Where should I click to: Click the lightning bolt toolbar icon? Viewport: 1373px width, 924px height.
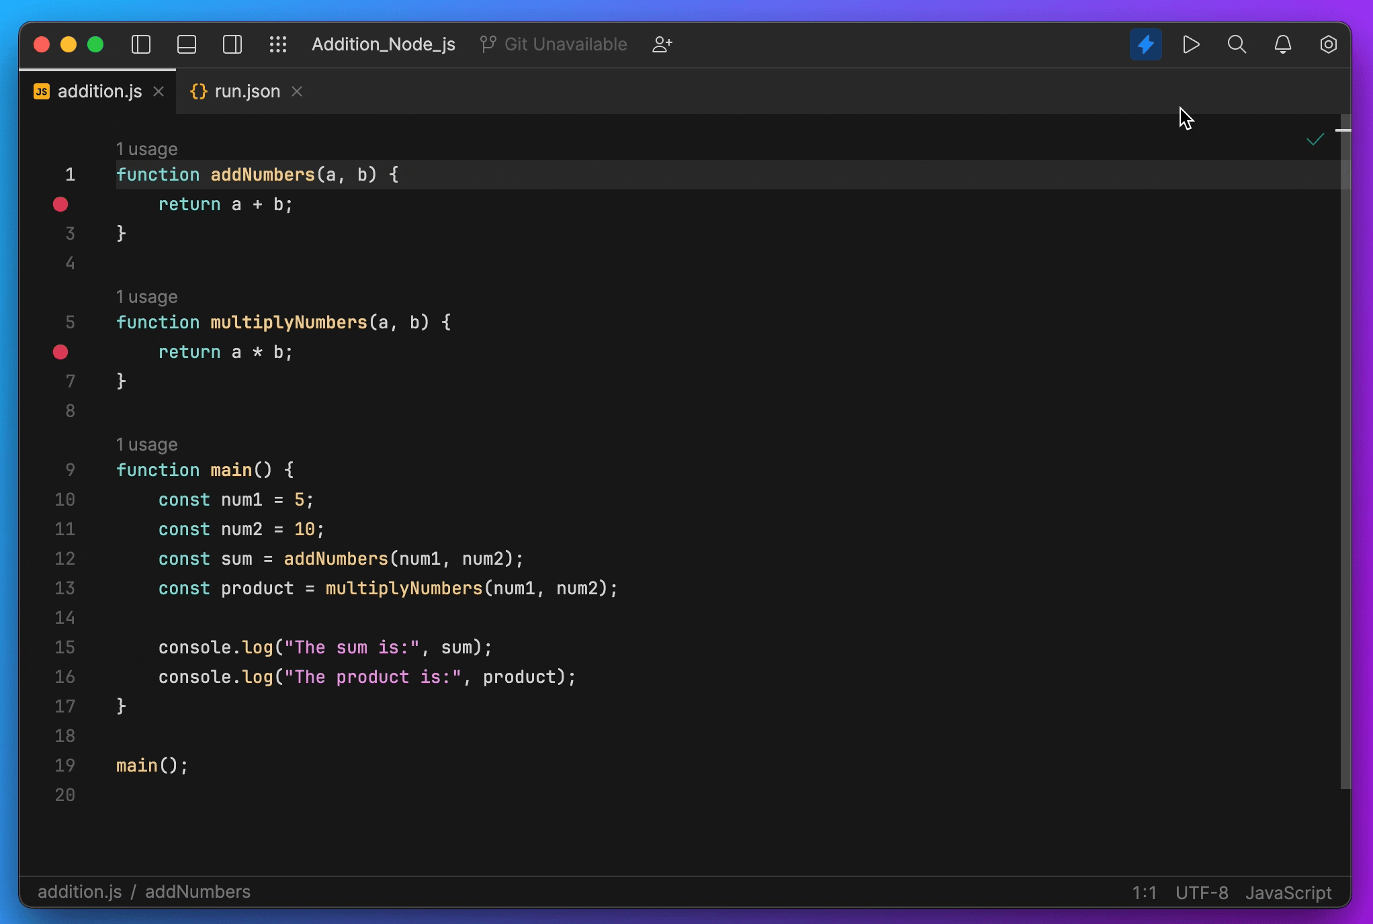1145,44
